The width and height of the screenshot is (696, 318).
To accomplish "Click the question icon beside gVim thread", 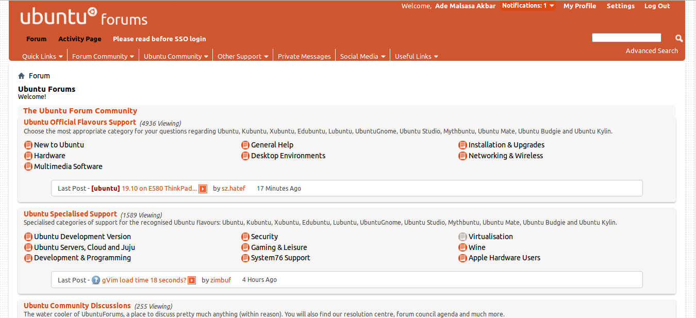I will [x=96, y=280].
